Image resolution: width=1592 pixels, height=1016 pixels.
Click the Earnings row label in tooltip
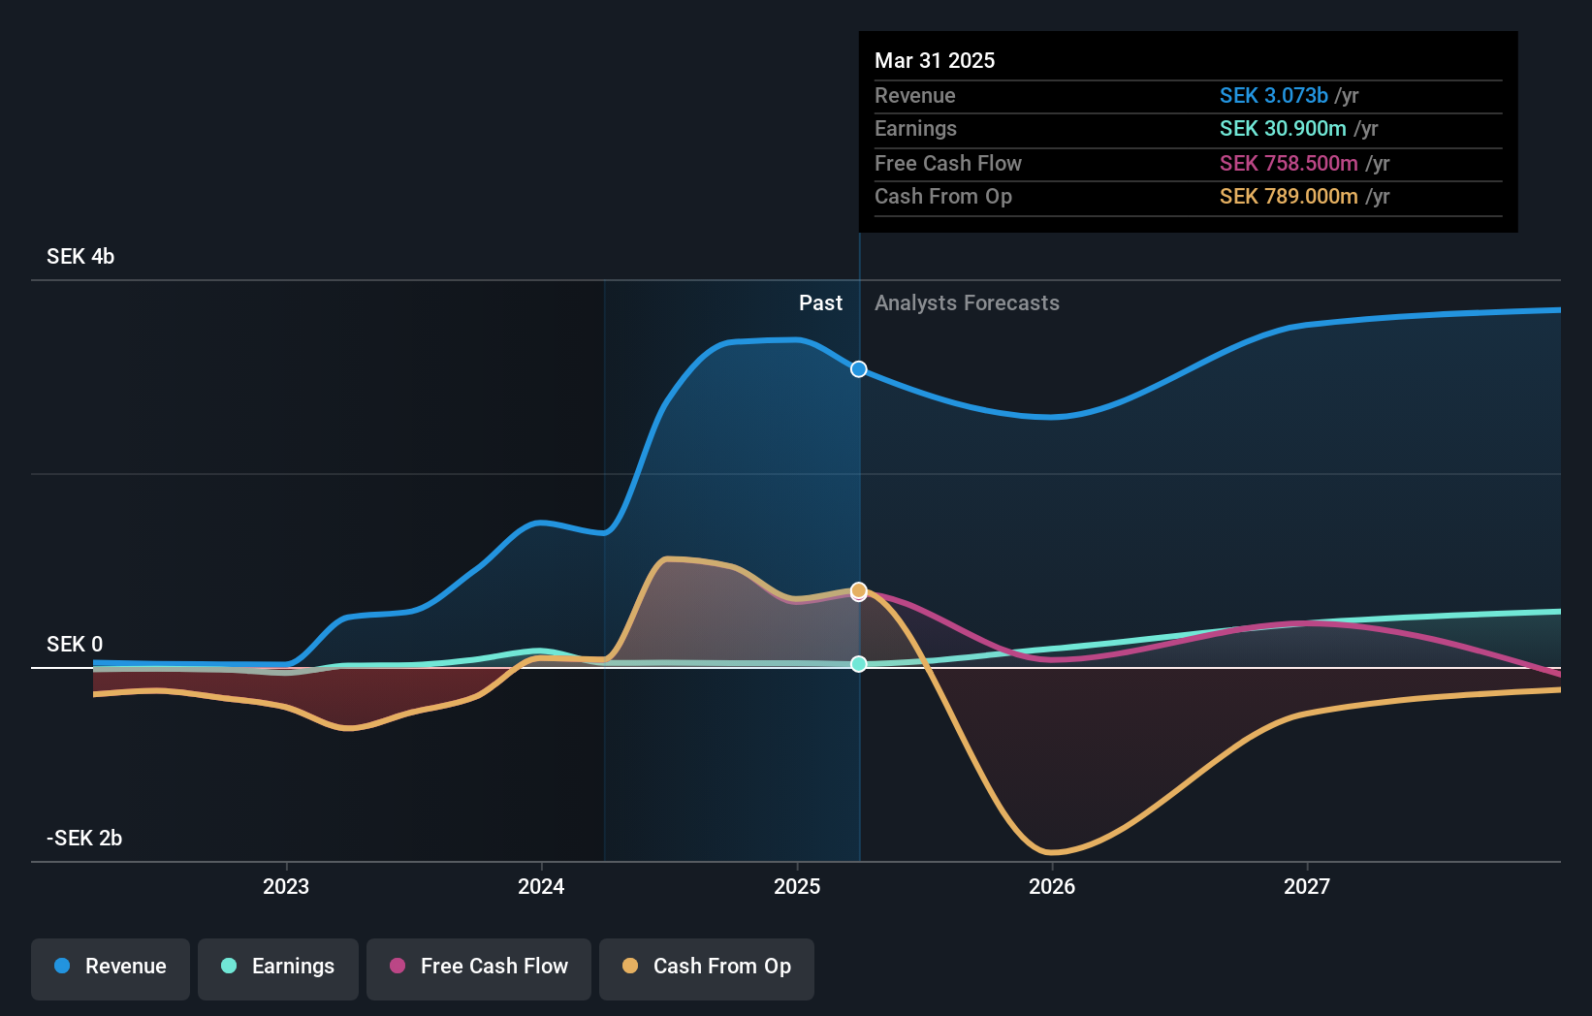coord(915,129)
